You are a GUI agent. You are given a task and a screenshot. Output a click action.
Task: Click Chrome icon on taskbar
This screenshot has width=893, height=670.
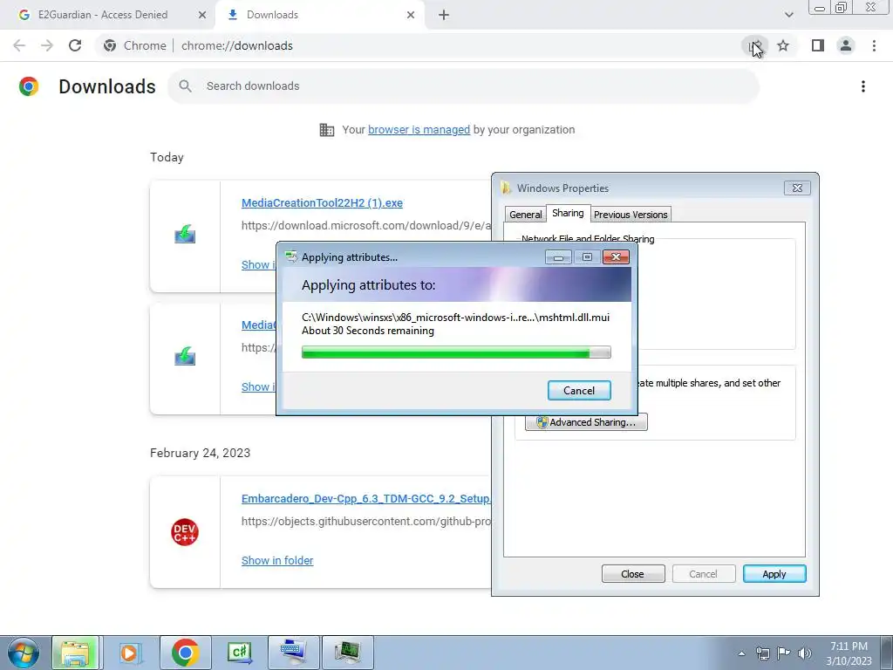(185, 653)
